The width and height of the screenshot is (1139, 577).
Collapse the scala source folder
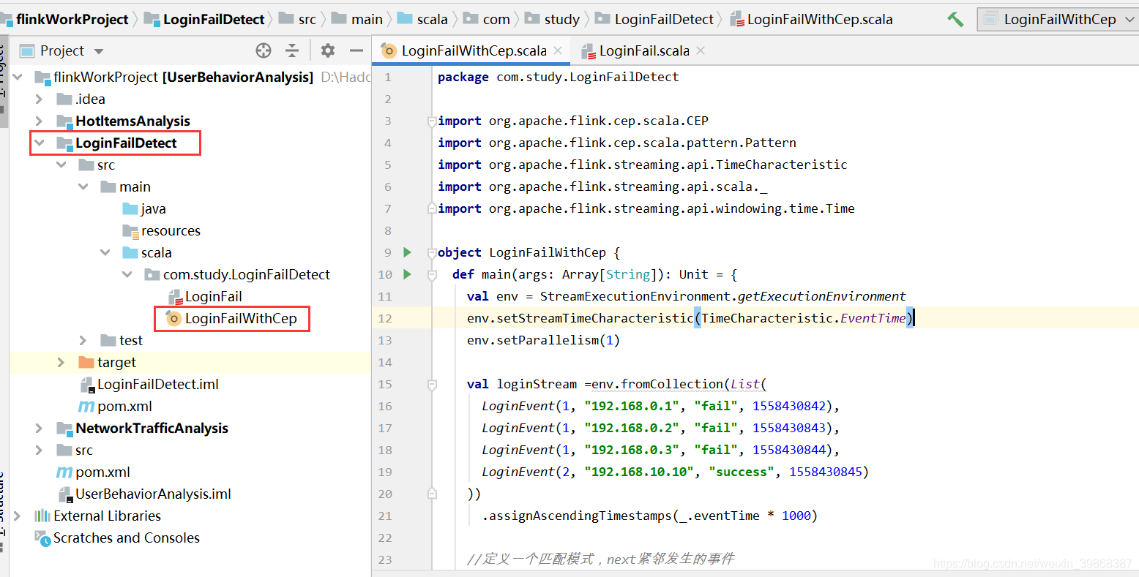[105, 252]
